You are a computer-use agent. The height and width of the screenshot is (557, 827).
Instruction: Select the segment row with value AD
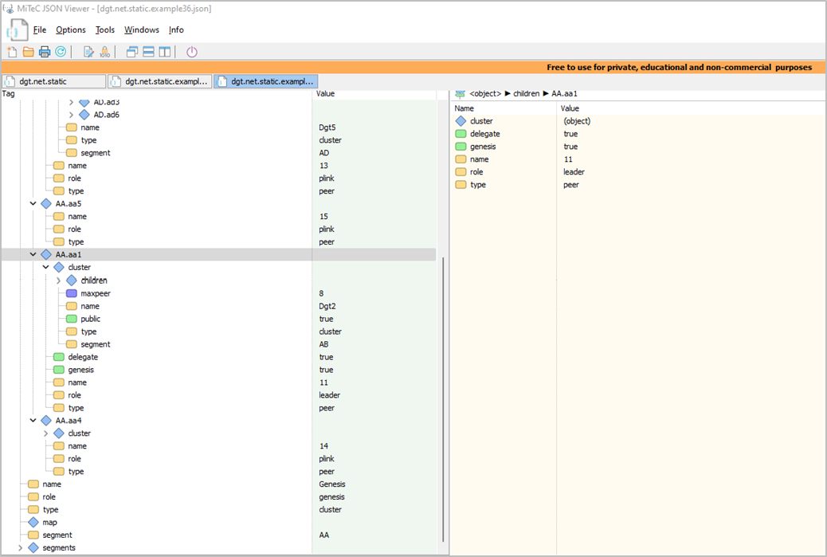pyautogui.click(x=218, y=153)
